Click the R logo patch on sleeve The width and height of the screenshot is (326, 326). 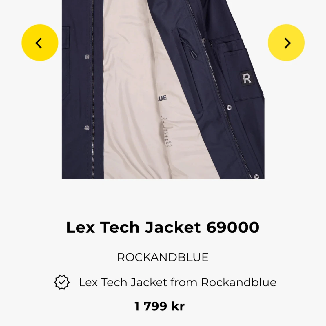(247, 78)
